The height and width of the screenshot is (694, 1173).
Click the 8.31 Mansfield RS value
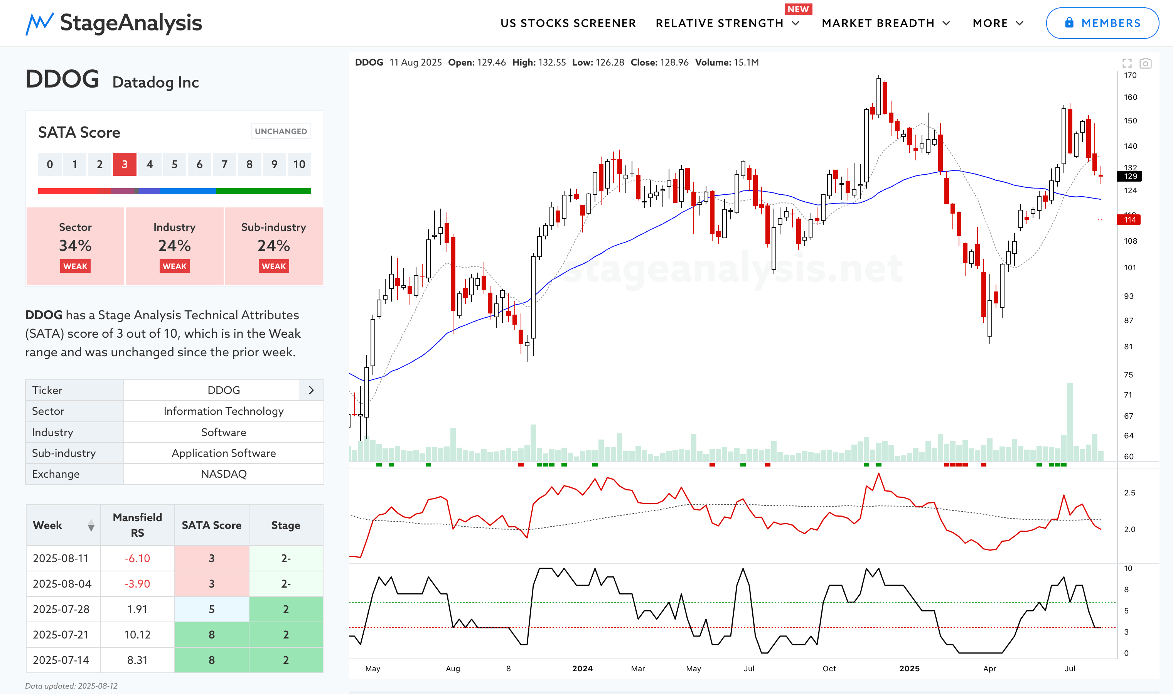click(138, 660)
